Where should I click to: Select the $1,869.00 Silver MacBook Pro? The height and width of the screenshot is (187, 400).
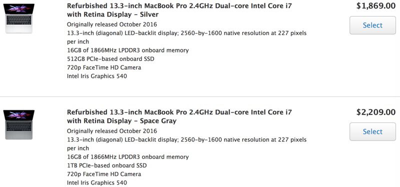[372, 25]
